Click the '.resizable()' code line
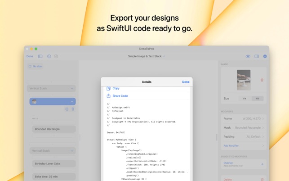Screen dimensions: 289x181 click(x=133, y=158)
